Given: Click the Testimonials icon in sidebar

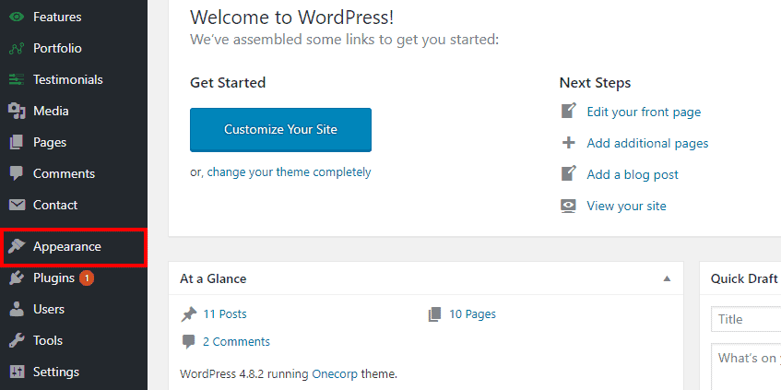Looking at the screenshot, I should pyautogui.click(x=17, y=79).
